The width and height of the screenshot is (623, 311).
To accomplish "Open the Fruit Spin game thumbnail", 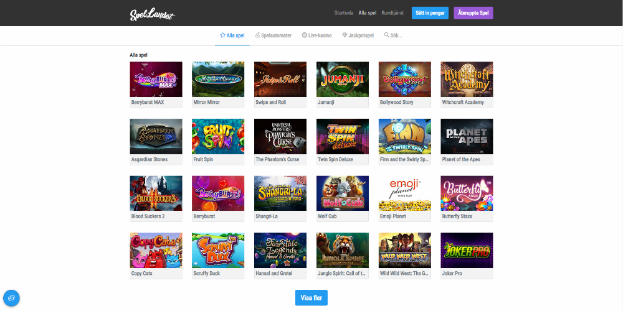I will pos(218,136).
